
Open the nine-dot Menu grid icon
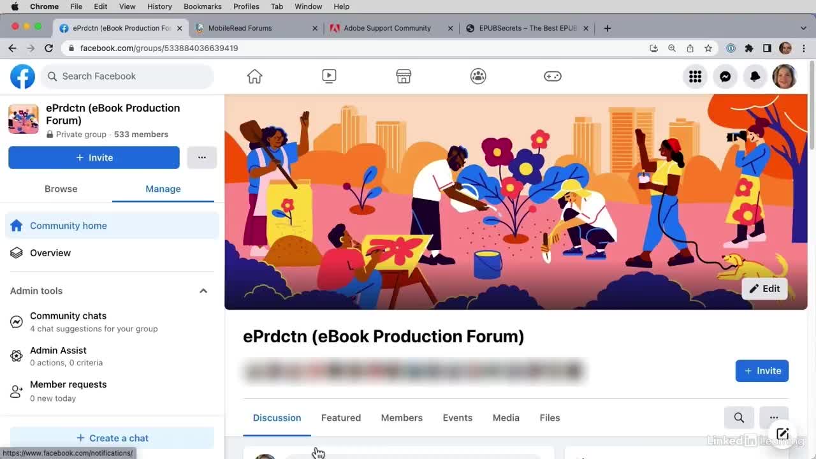click(696, 76)
